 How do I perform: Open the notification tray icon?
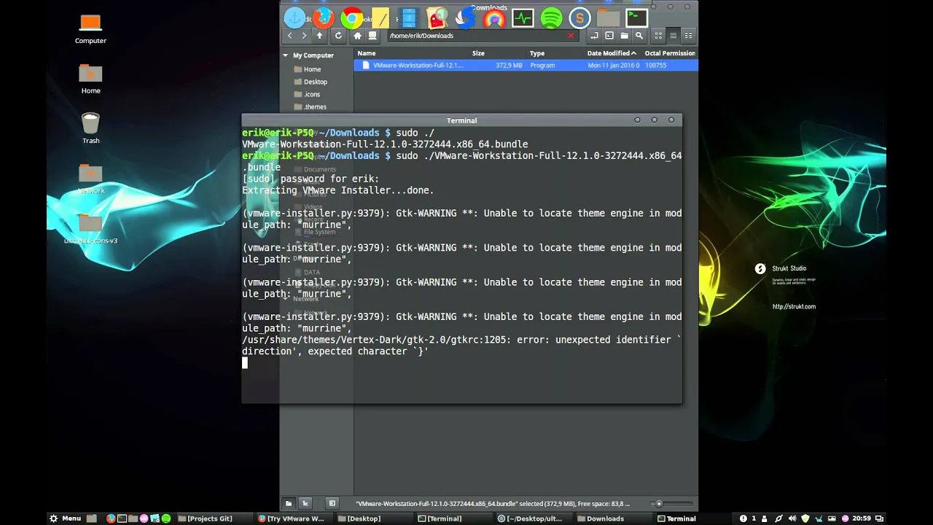[743, 518]
